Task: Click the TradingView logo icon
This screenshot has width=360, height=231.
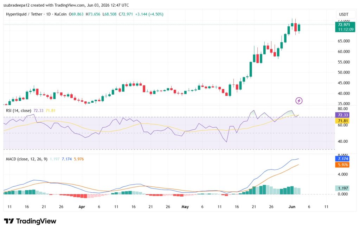Action: (x=9, y=221)
